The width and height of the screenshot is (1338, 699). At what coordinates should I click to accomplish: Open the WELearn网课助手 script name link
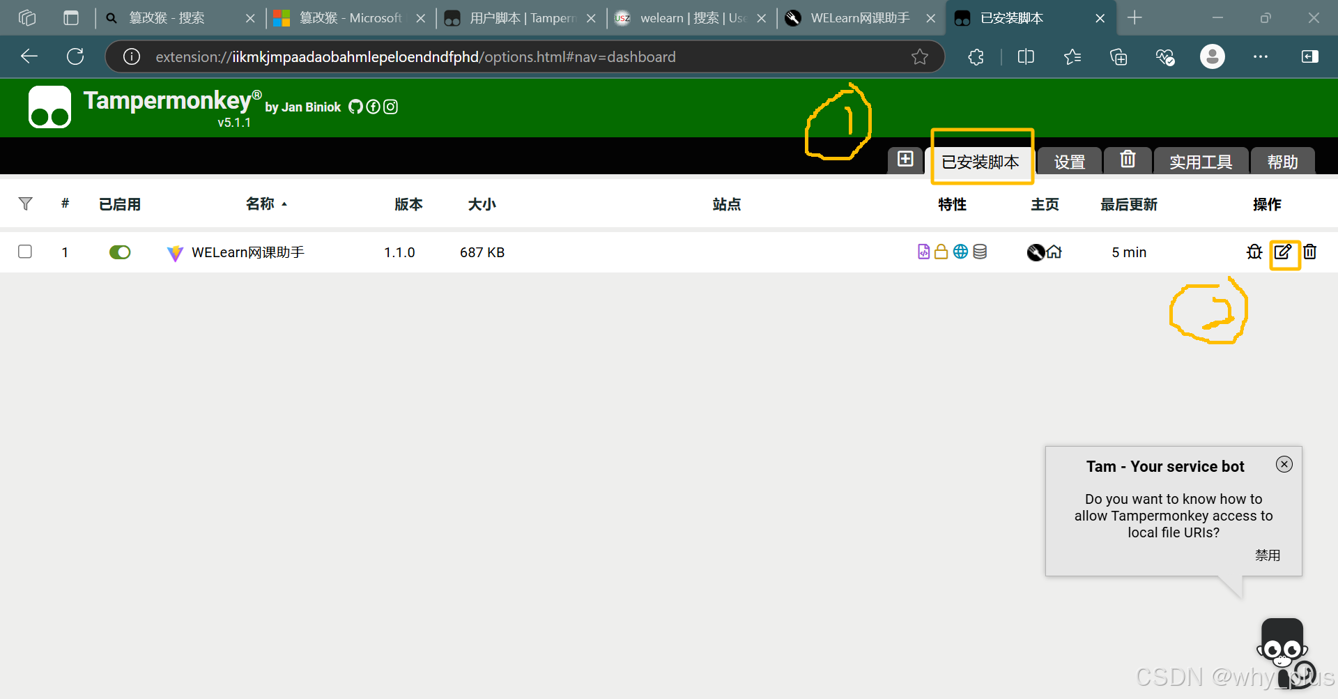click(x=247, y=252)
